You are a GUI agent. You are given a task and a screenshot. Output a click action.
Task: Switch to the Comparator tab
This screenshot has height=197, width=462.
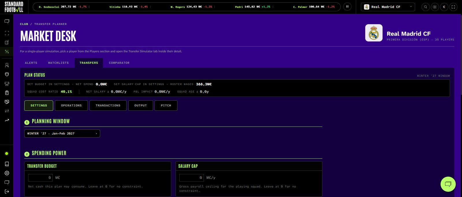click(x=119, y=63)
